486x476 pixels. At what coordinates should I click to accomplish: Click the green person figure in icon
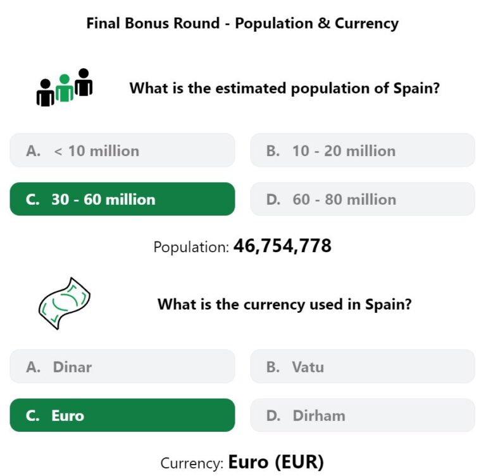pyautogui.click(x=65, y=88)
